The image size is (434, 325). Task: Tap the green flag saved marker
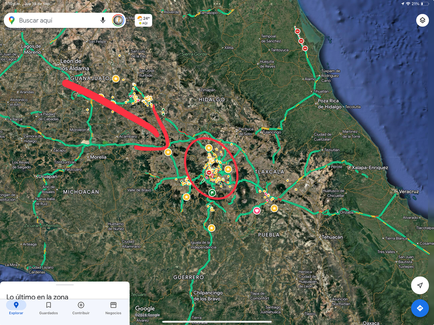coord(212,193)
